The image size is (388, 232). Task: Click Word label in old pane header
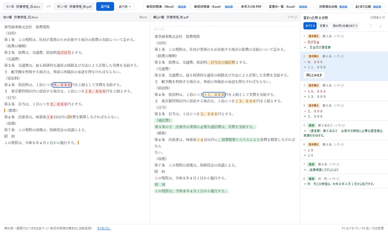click(x=143, y=17)
